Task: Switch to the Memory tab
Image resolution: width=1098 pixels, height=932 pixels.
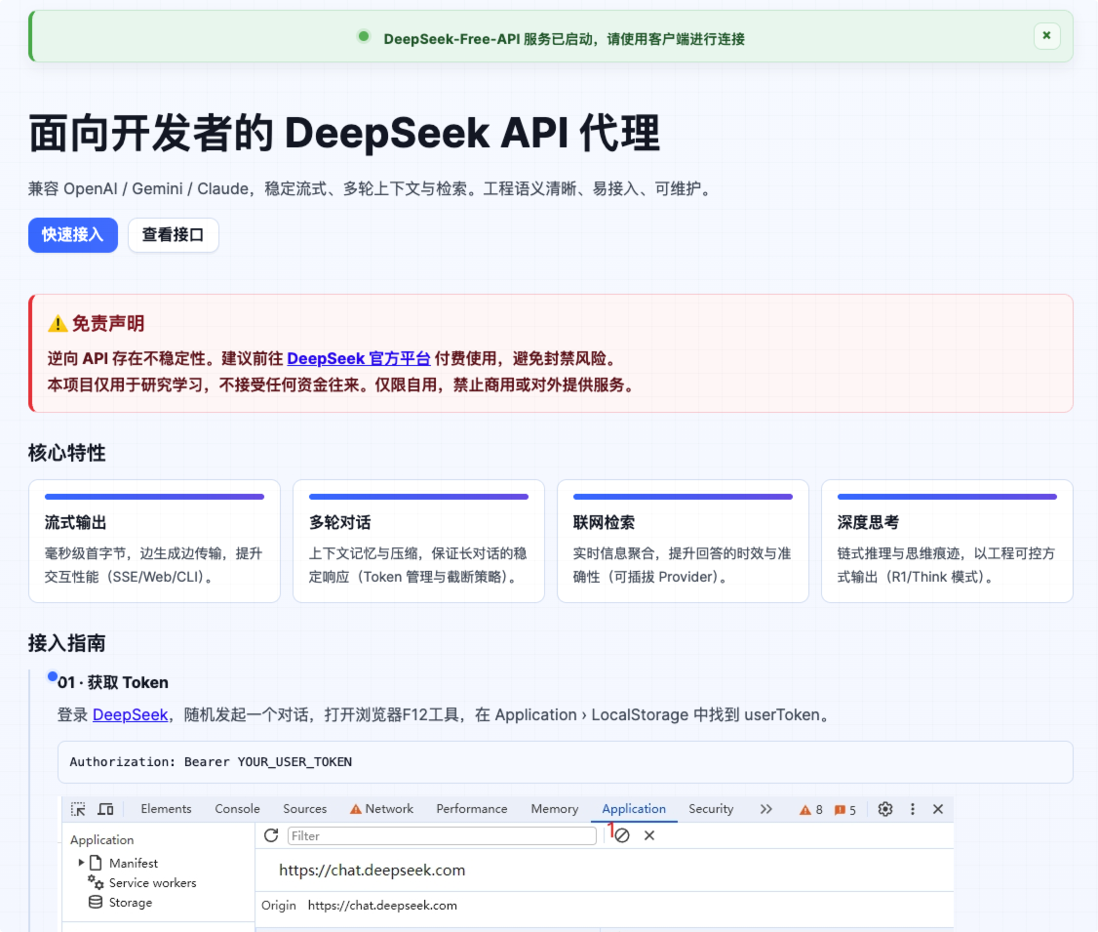Action: [x=555, y=809]
